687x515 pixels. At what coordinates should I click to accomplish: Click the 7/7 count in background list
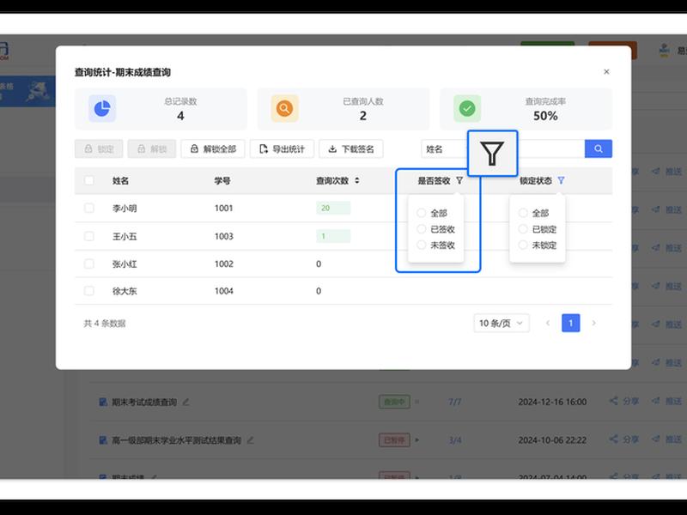(x=455, y=402)
